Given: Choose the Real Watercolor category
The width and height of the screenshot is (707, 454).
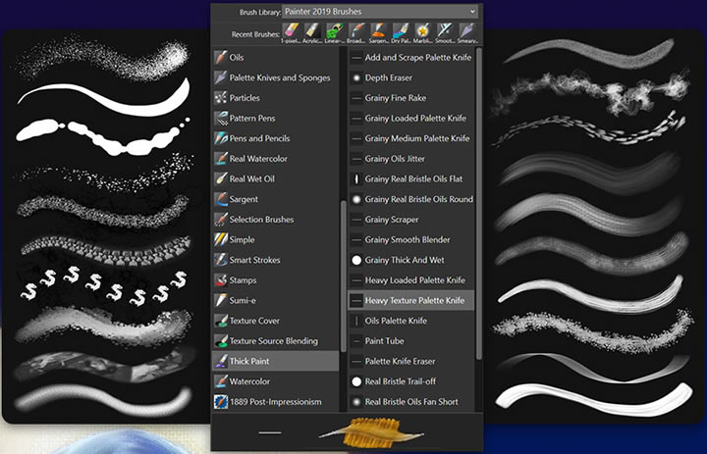Looking at the screenshot, I should pyautogui.click(x=276, y=159).
